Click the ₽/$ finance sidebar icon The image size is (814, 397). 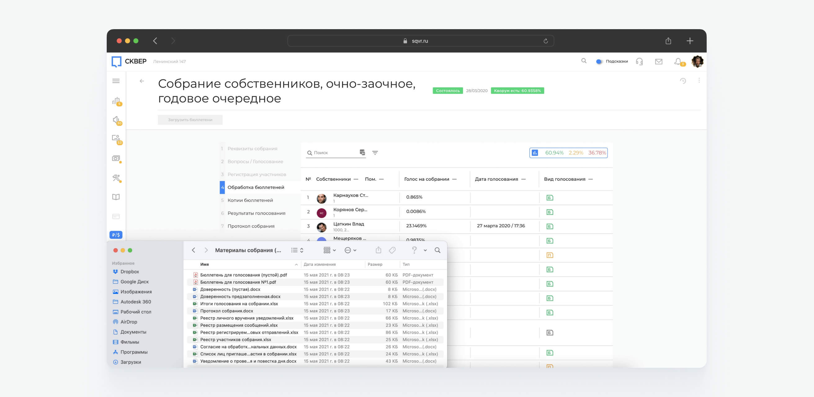coord(116,235)
